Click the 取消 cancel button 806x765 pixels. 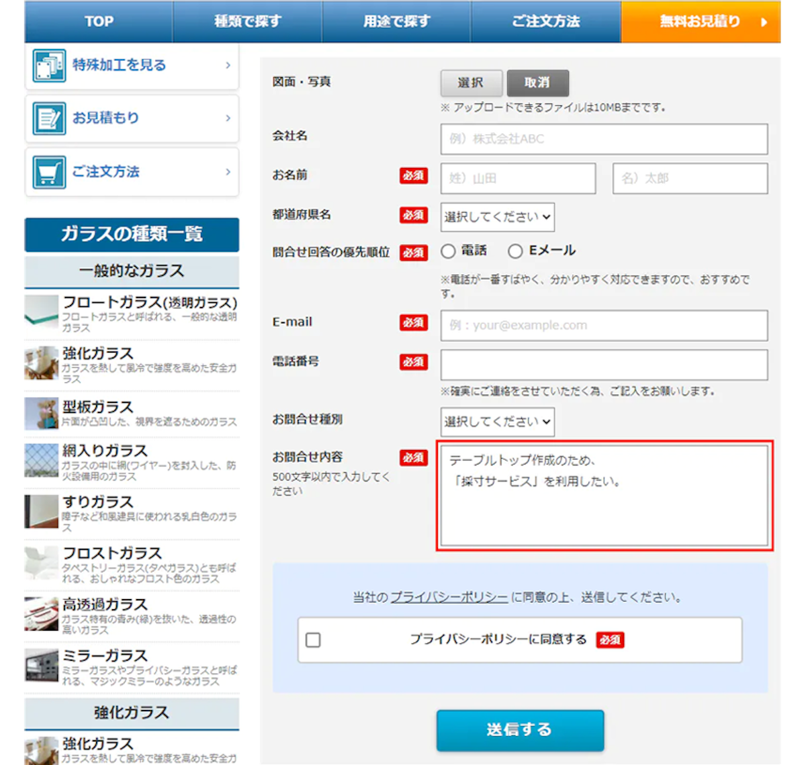[x=537, y=83]
